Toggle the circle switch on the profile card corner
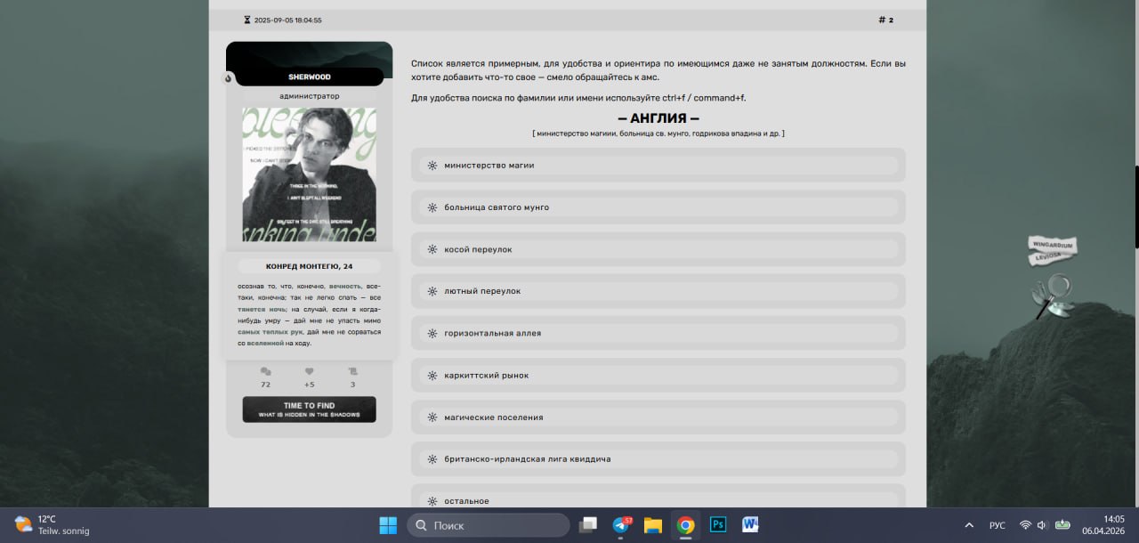 click(229, 78)
